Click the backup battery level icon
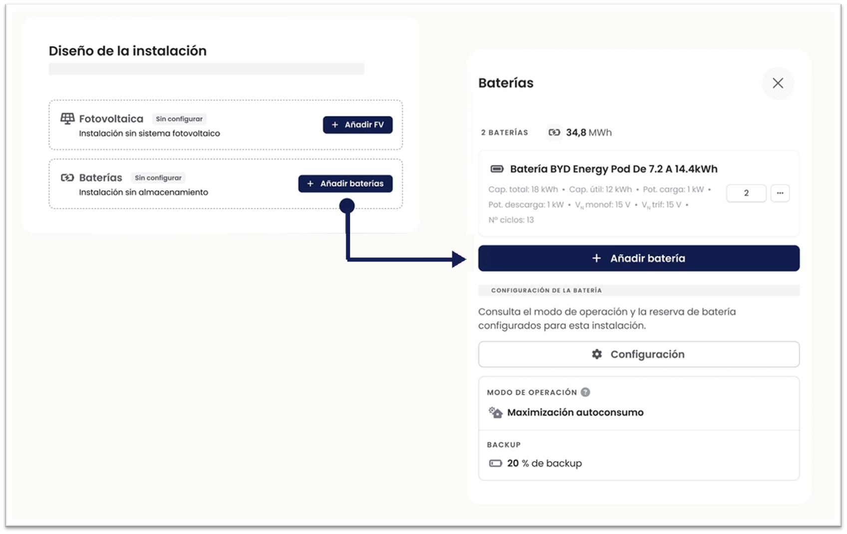847x534 pixels. pos(495,463)
